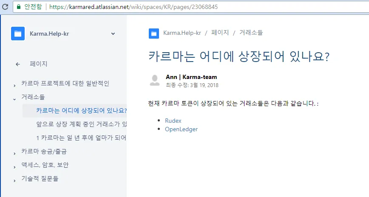Open the 카르마 송금/출금 page
Image resolution: width=369 pixels, height=197 pixels.
(x=44, y=152)
